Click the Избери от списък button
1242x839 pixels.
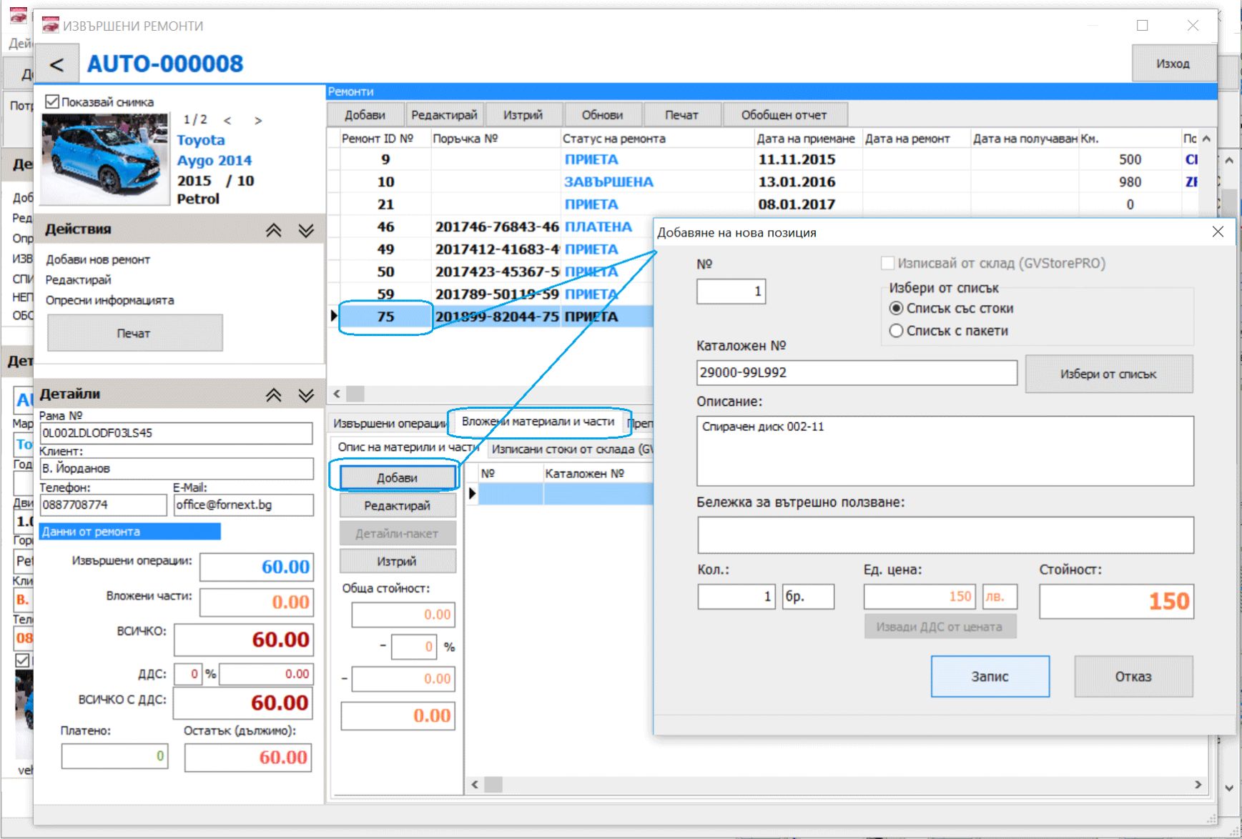point(1109,374)
